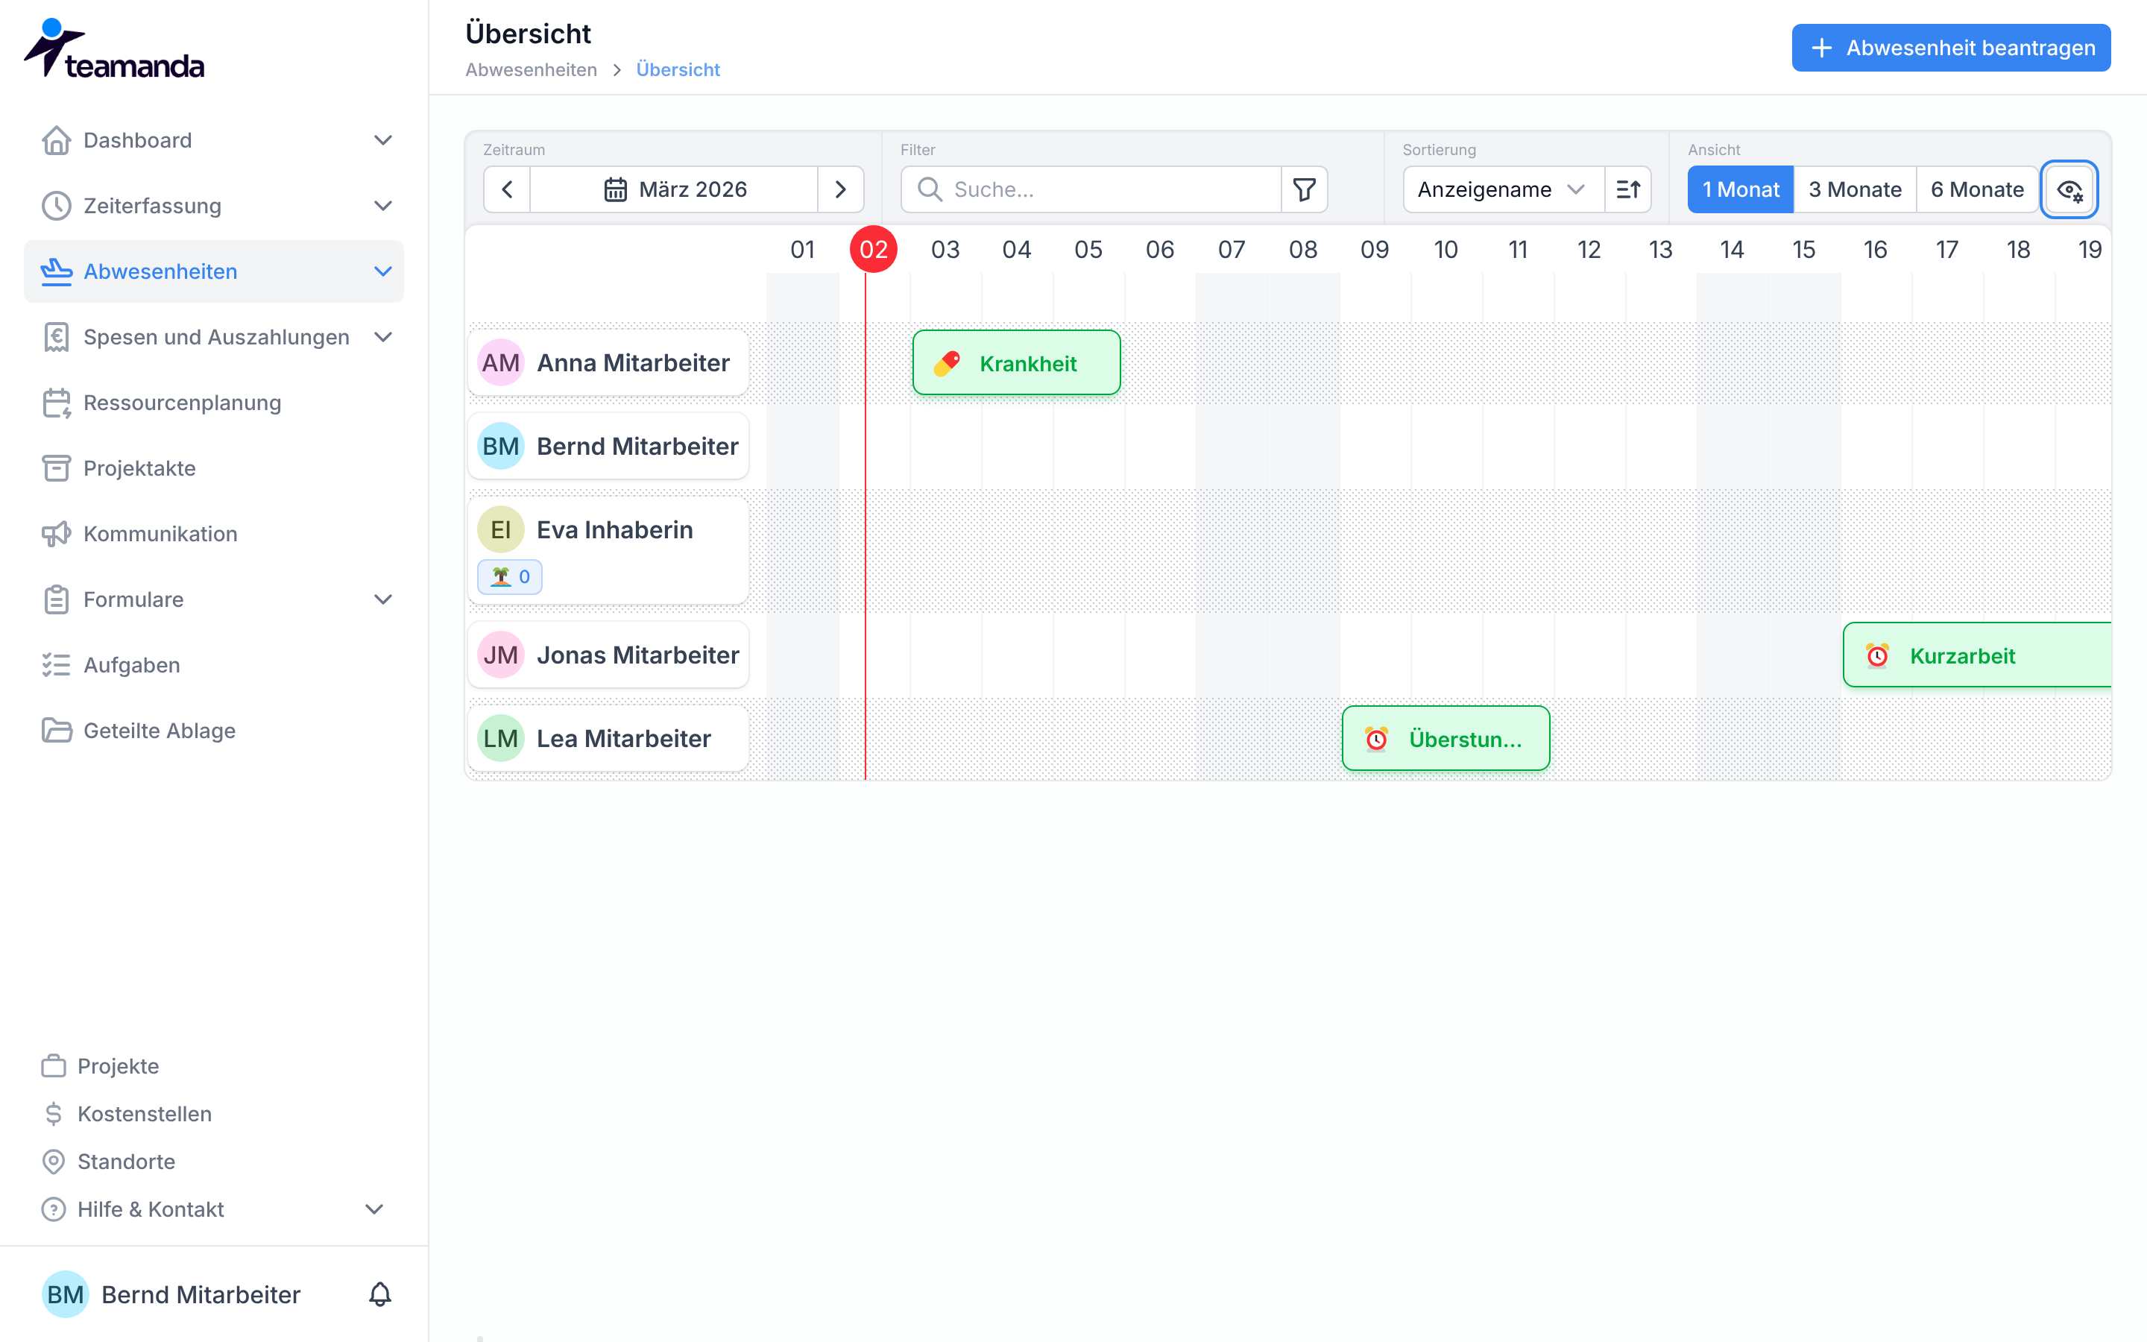Collapse the Abwesenheiten menu chevron
The height and width of the screenshot is (1342, 2147).
(x=383, y=271)
